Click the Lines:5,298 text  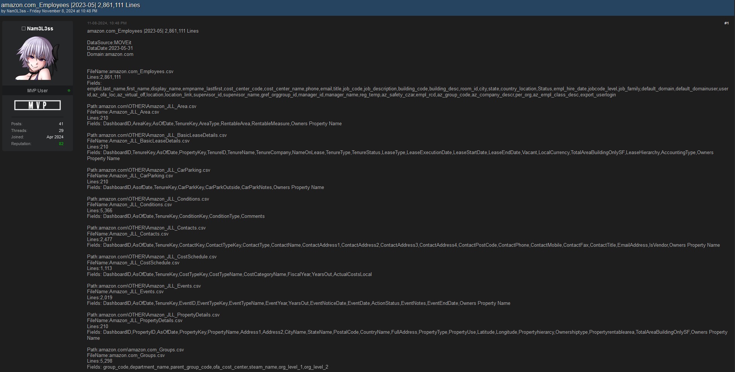click(x=100, y=361)
